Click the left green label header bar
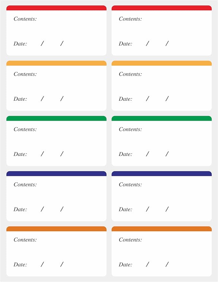This screenshot has height=282, width=218. pos(57,118)
